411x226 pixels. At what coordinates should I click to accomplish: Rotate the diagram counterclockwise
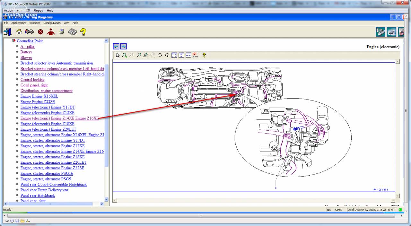click(167, 55)
